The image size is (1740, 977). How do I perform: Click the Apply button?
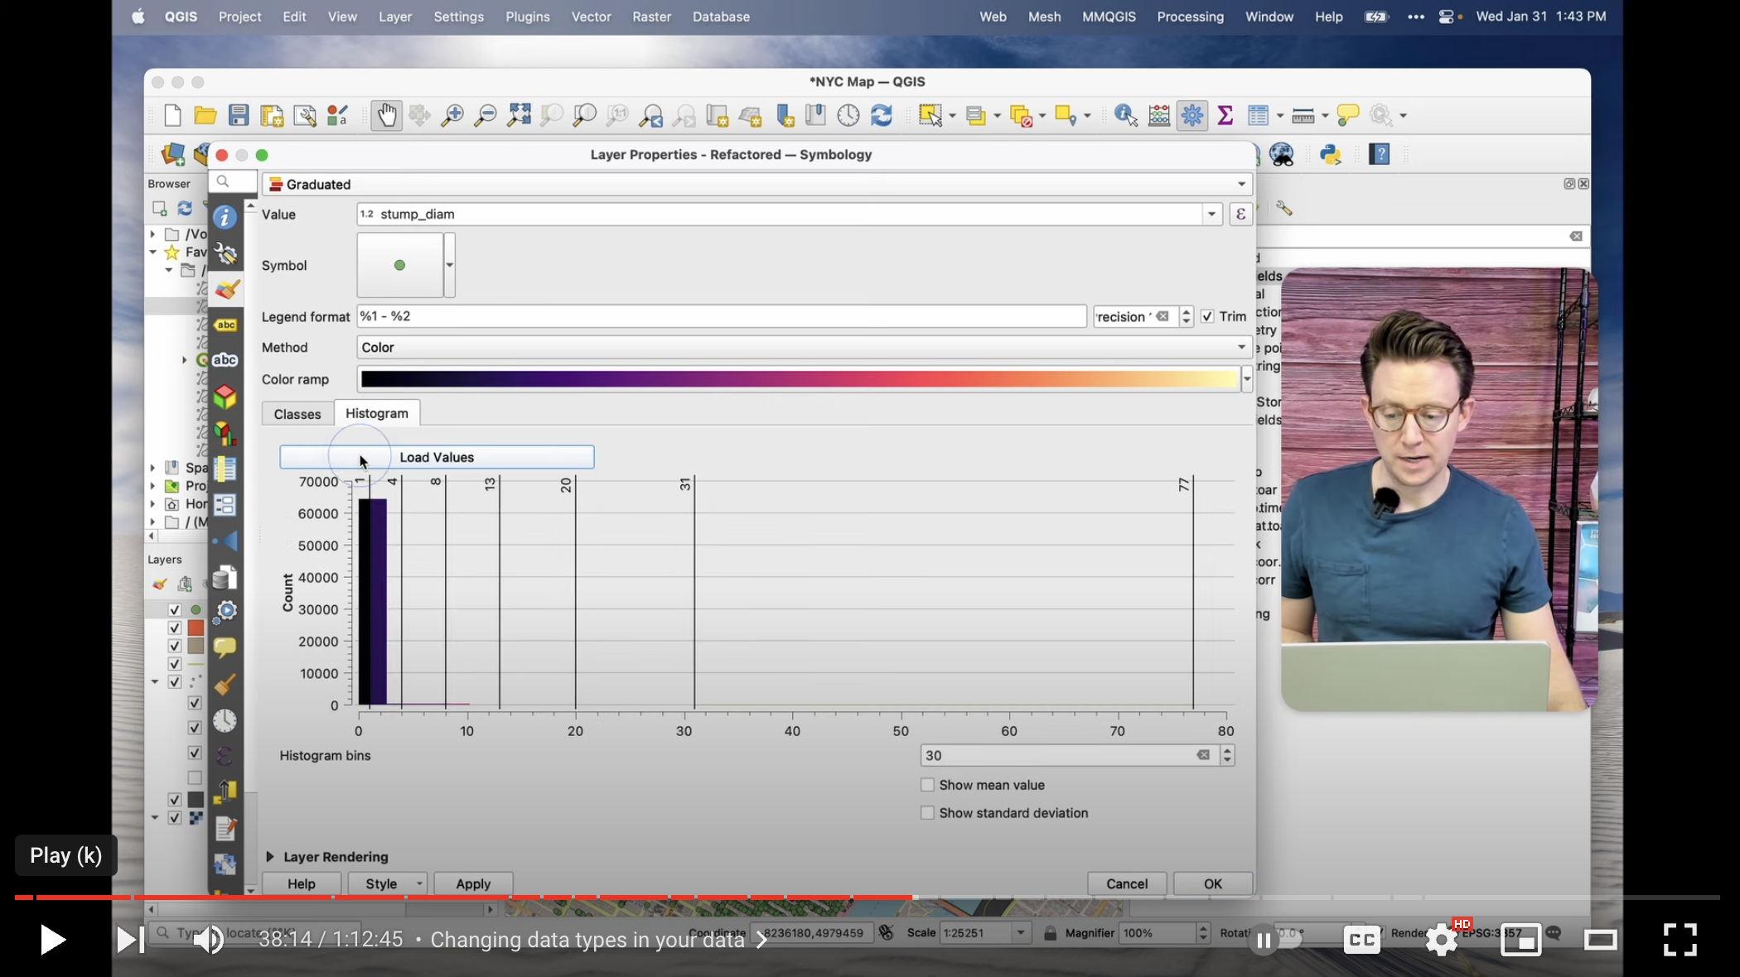click(x=473, y=884)
